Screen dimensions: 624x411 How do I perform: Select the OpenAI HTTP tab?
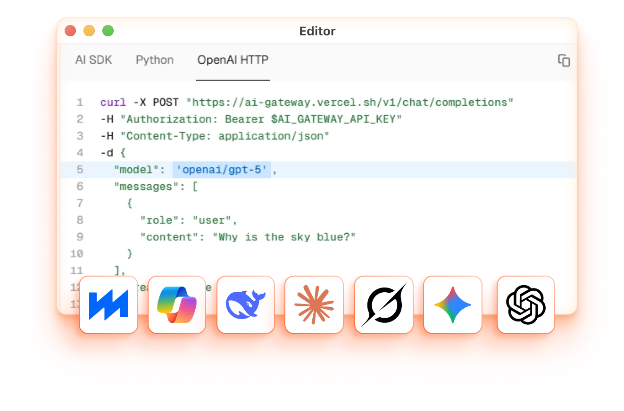click(x=233, y=60)
